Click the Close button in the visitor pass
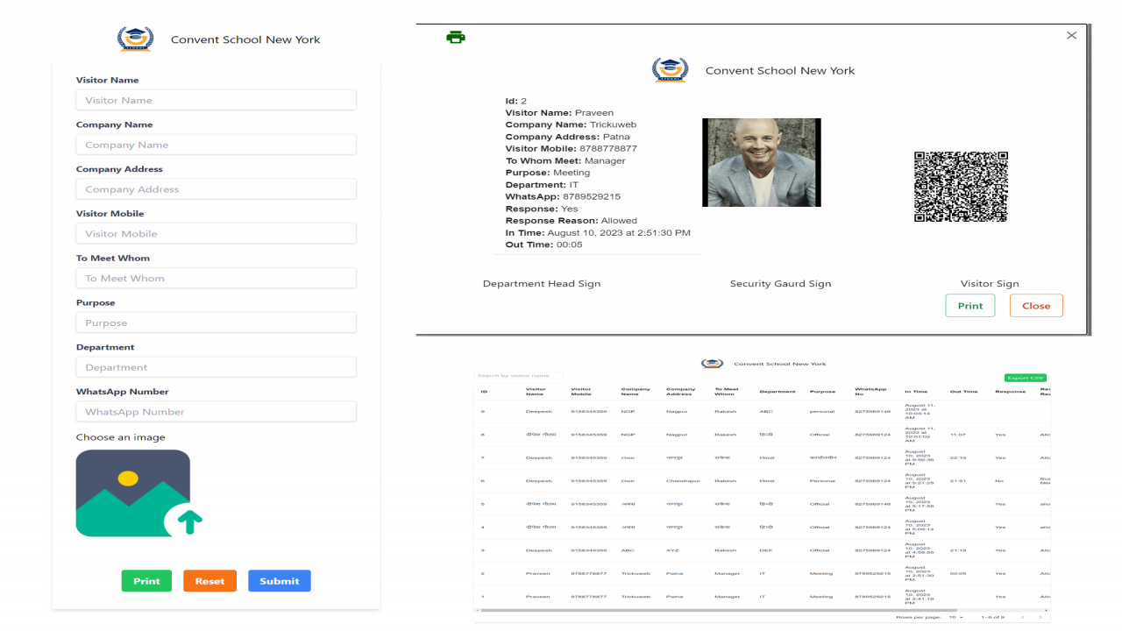 pyautogui.click(x=1035, y=306)
